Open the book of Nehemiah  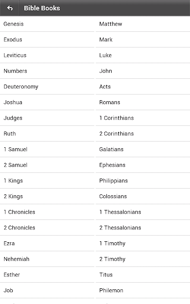coord(47,259)
